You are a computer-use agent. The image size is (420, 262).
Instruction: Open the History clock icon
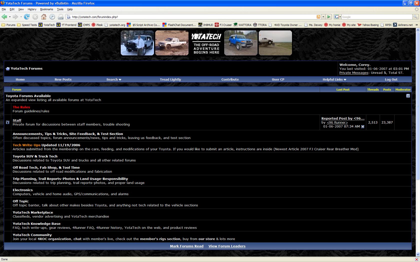click(52, 17)
